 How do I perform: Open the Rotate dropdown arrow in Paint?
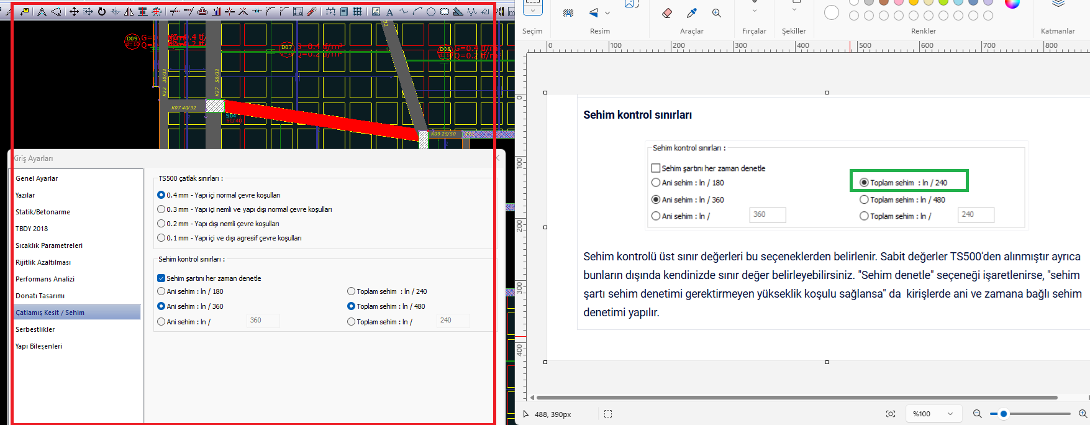(x=607, y=12)
